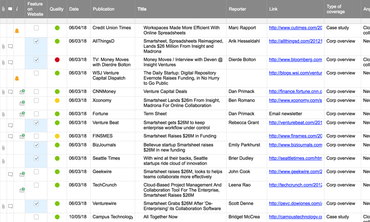Screen dimensions: 370x222
Task: Open update request icon on FINSMES row
Action: [22, 136]
